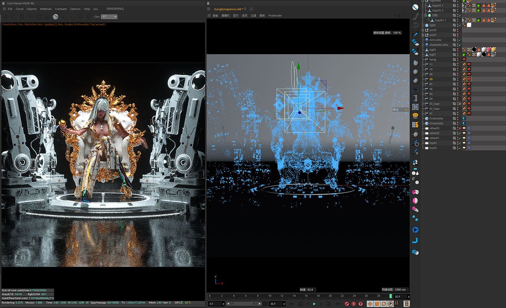Toggle the green check on light object
Viewport: 506px width, 308px height.
[459, 25]
